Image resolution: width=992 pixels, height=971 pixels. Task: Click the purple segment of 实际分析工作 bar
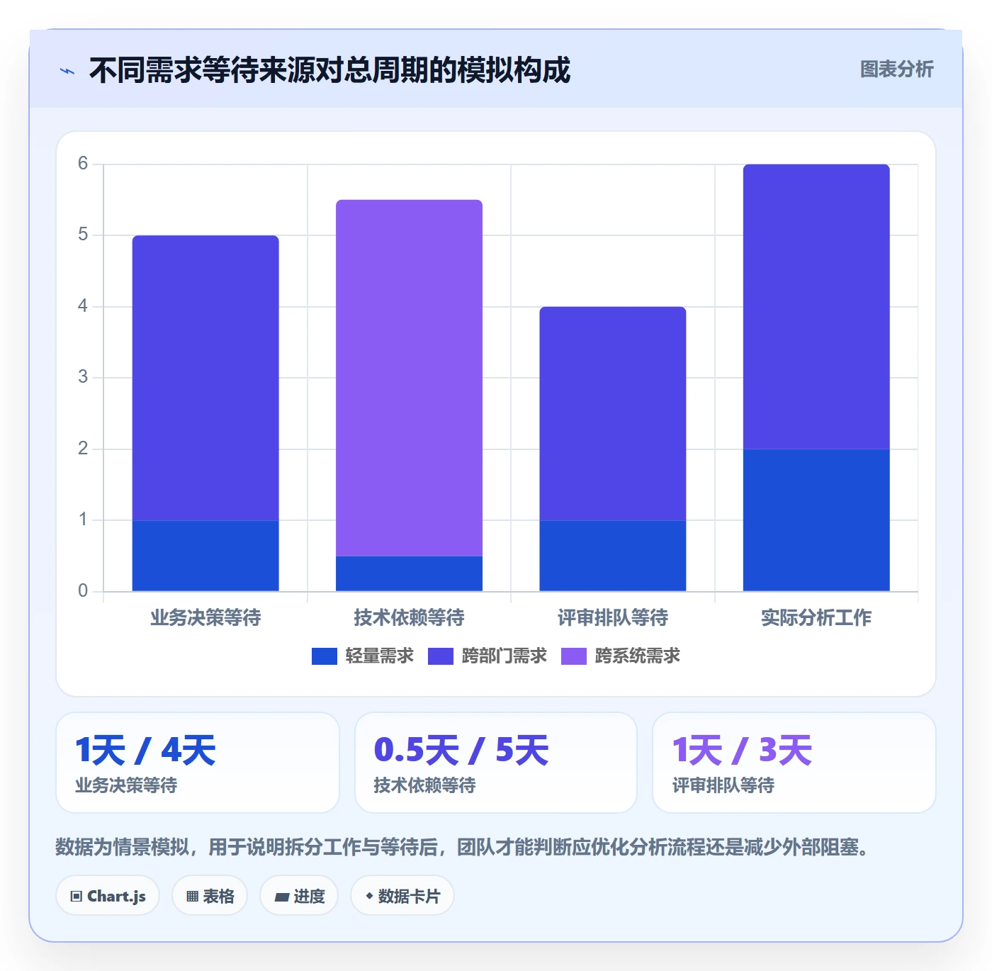[816, 306]
